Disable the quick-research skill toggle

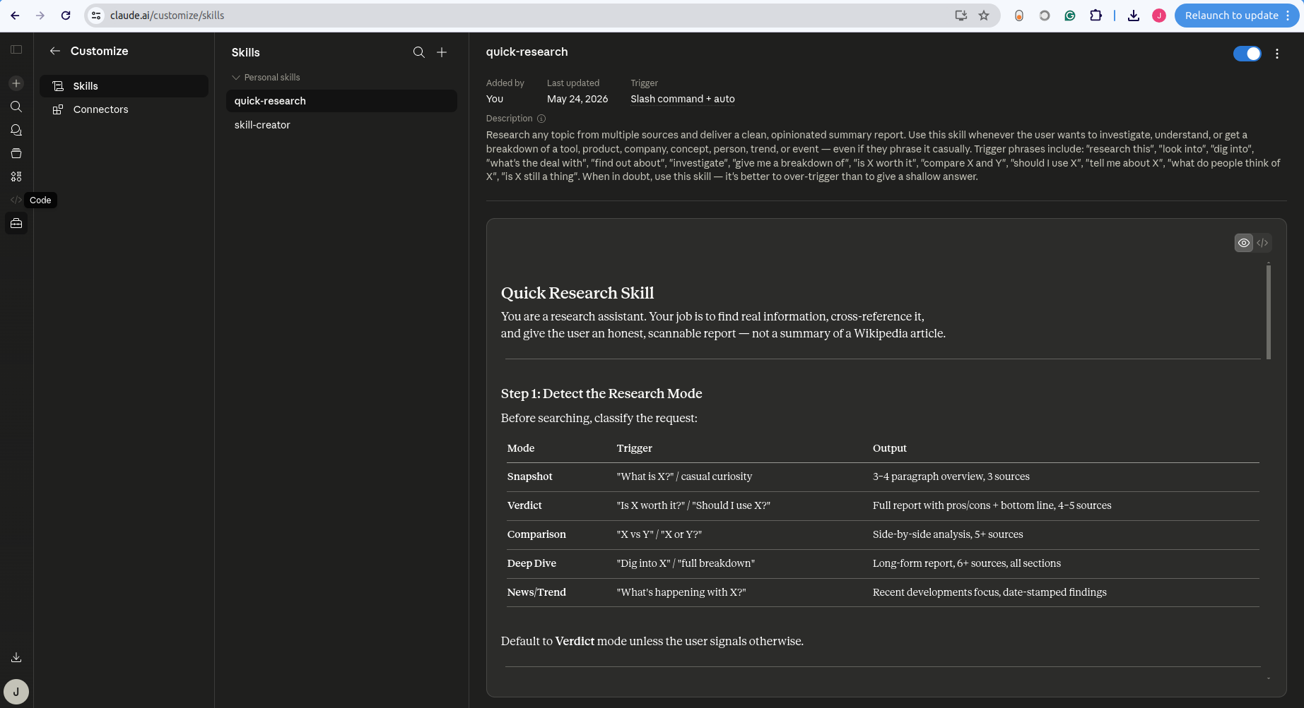(1247, 54)
